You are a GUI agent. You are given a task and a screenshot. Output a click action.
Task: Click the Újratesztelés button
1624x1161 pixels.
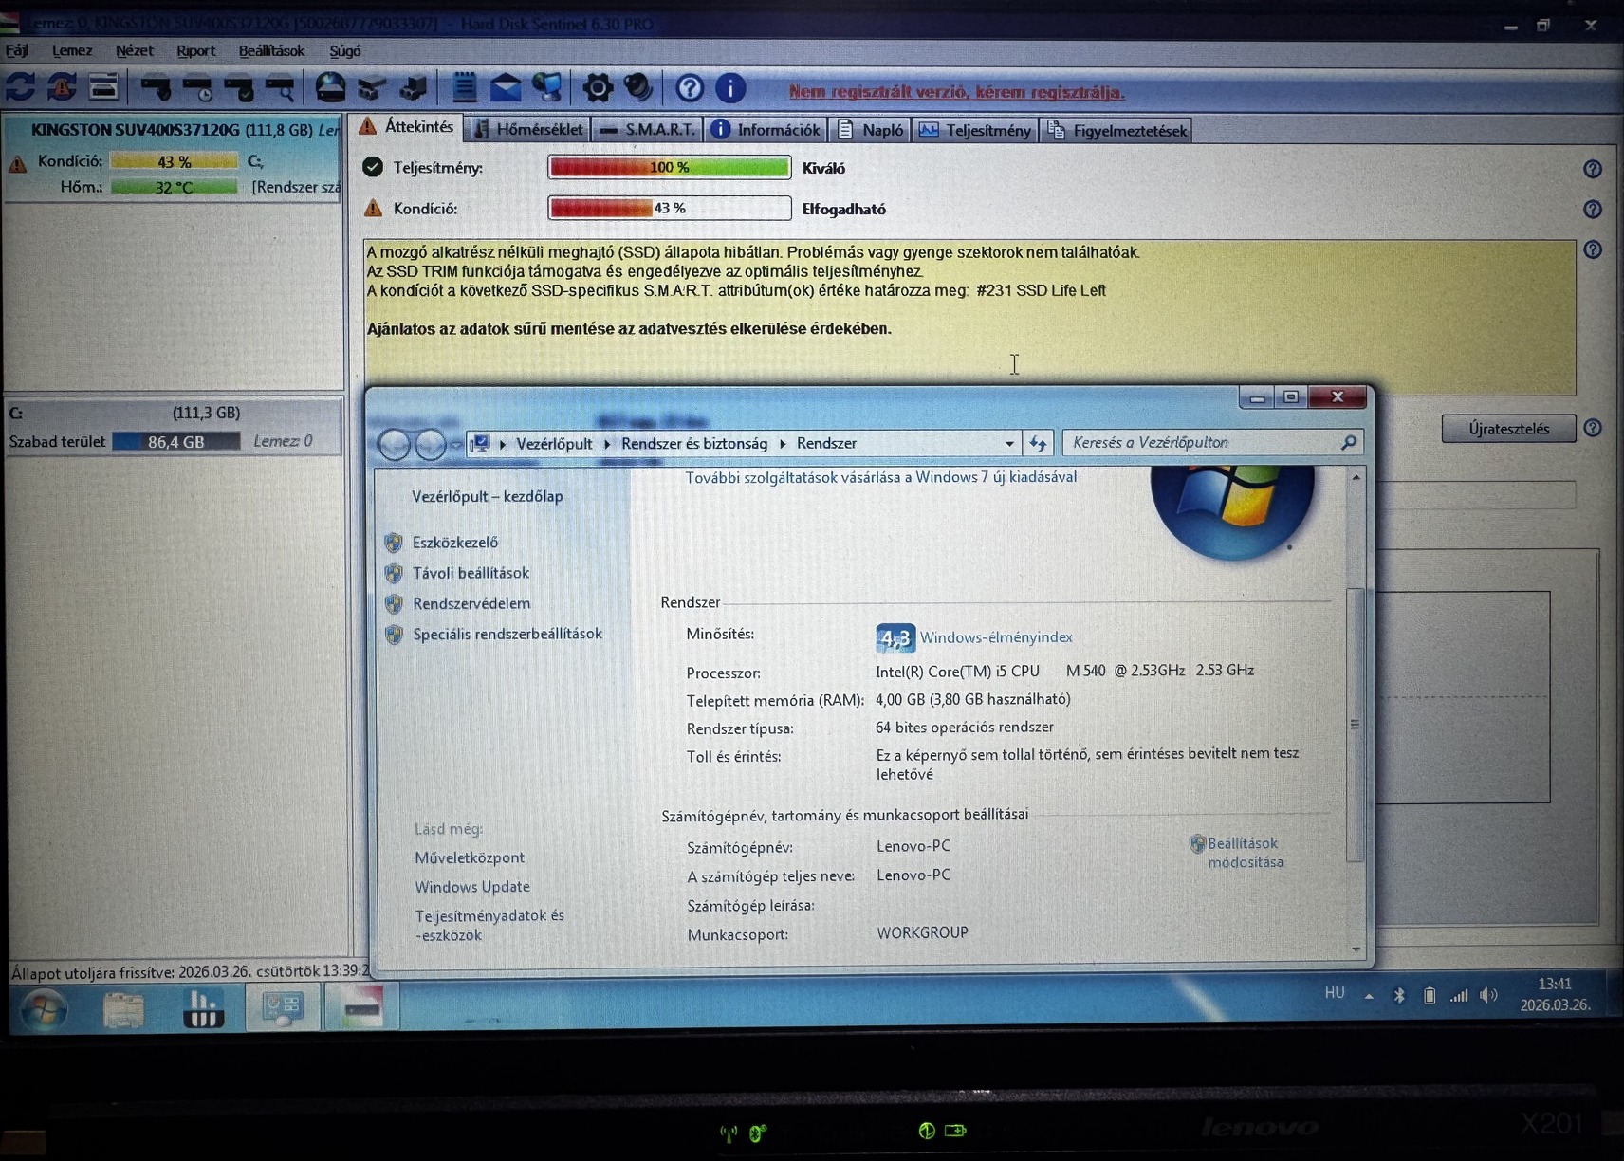1508,429
